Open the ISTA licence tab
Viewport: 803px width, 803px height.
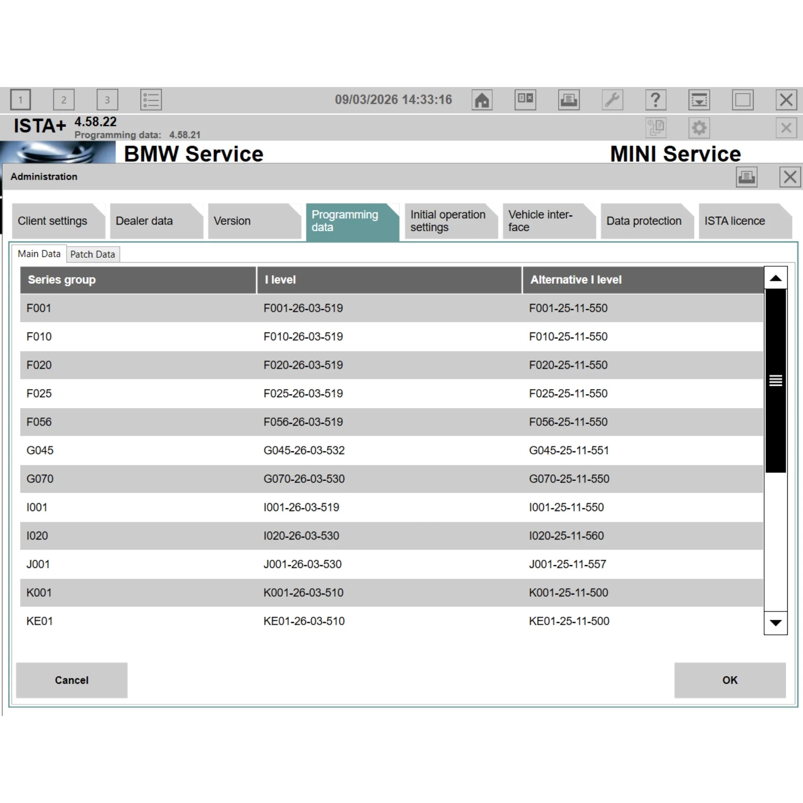[734, 221]
